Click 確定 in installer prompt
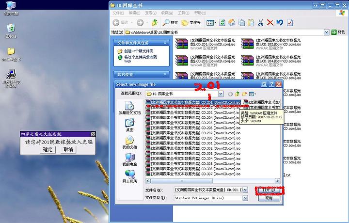The image size is (349, 223). (48, 150)
